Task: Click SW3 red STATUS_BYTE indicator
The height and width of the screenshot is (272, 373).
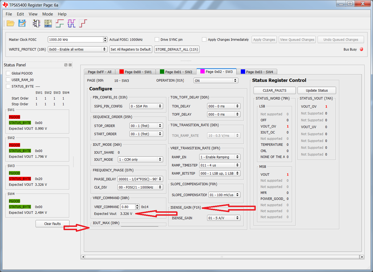Action: click(20, 179)
